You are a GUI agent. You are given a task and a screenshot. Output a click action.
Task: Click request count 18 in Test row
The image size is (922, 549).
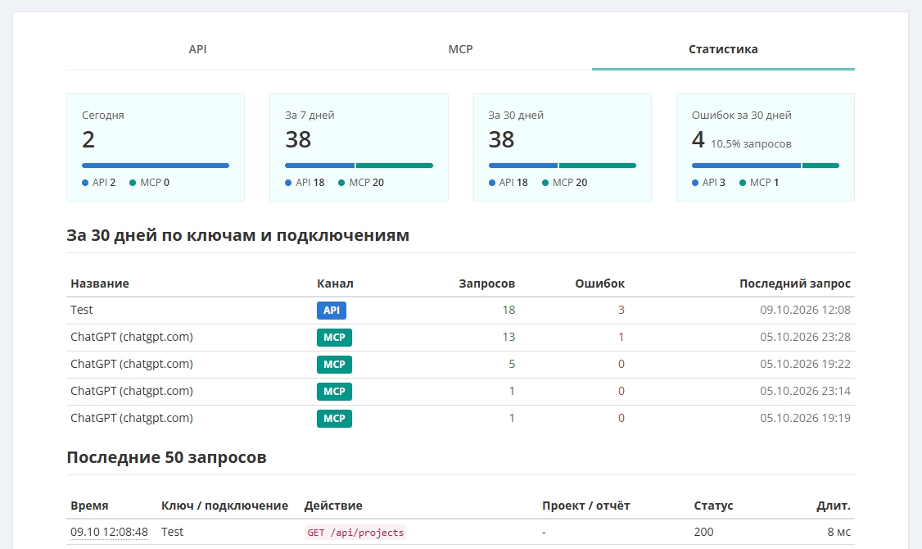coord(508,310)
